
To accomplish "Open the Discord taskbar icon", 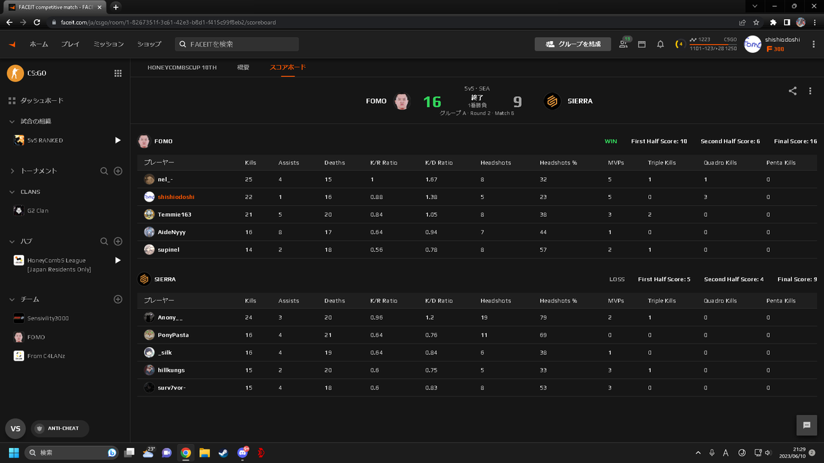I will coord(242,453).
